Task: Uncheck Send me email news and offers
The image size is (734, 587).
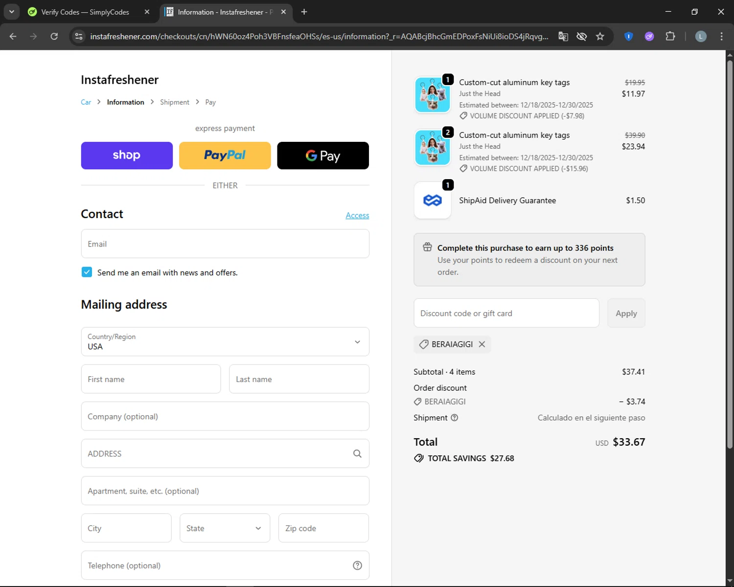Action: pyautogui.click(x=87, y=272)
